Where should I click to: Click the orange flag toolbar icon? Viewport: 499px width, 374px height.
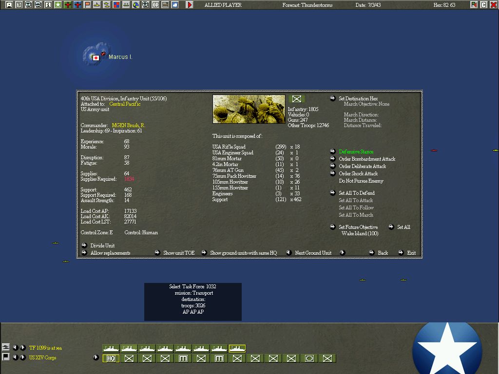click(87, 5)
